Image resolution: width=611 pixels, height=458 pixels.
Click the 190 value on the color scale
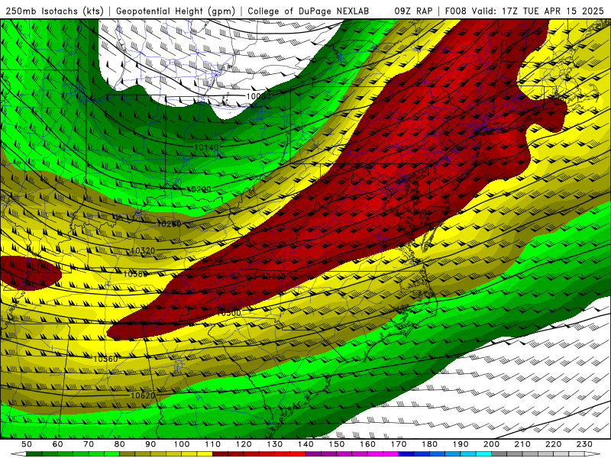click(461, 444)
